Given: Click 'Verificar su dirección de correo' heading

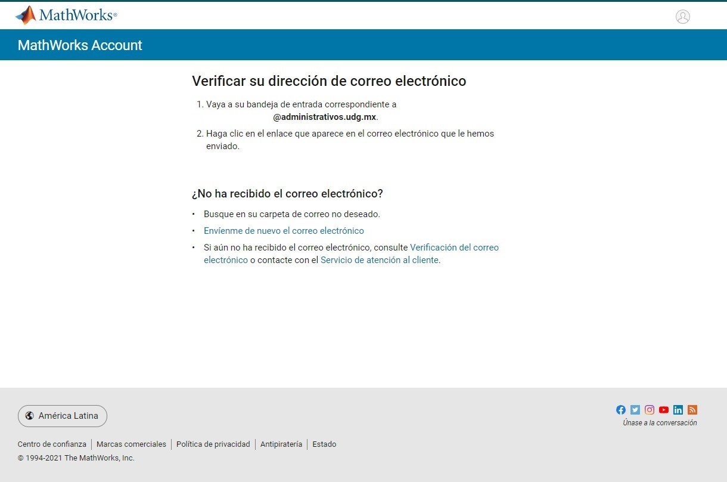Looking at the screenshot, I should (329, 81).
